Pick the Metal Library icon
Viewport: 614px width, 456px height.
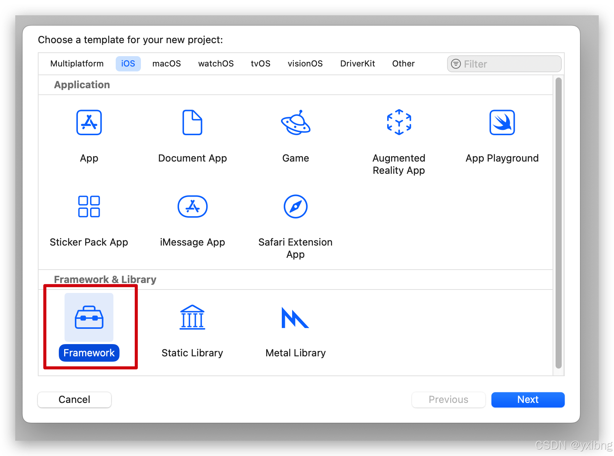(x=295, y=318)
